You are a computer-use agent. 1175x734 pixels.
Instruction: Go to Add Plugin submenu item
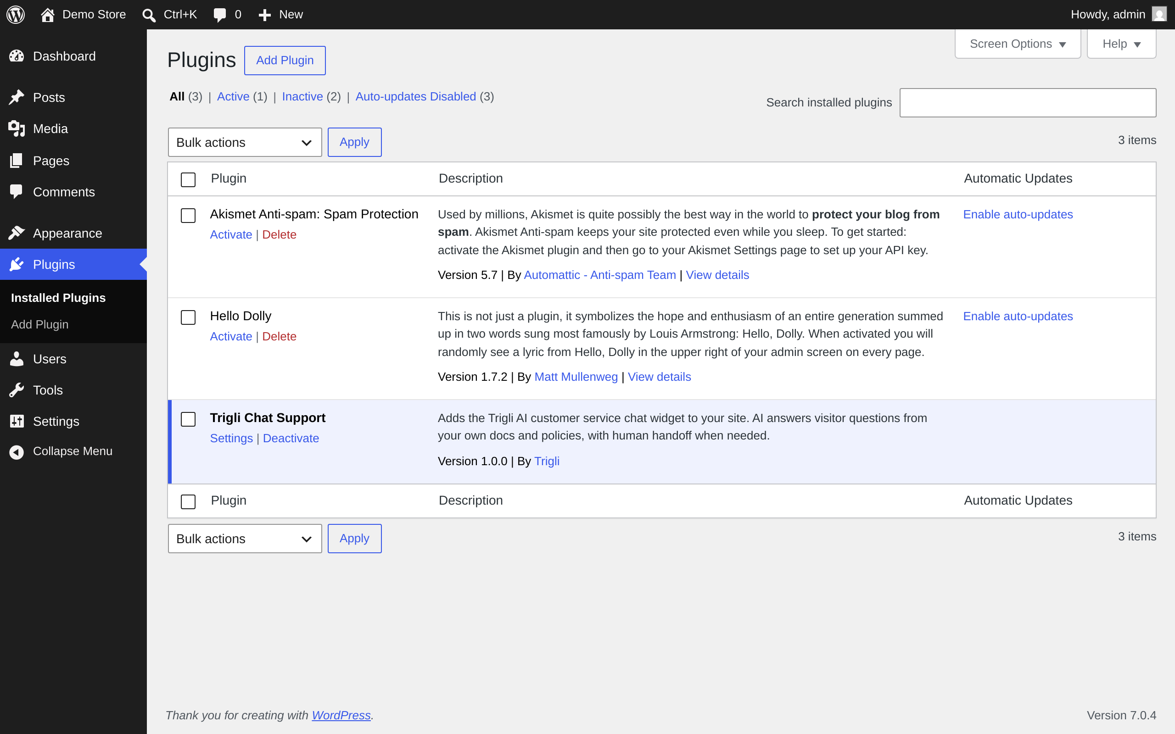(40, 324)
